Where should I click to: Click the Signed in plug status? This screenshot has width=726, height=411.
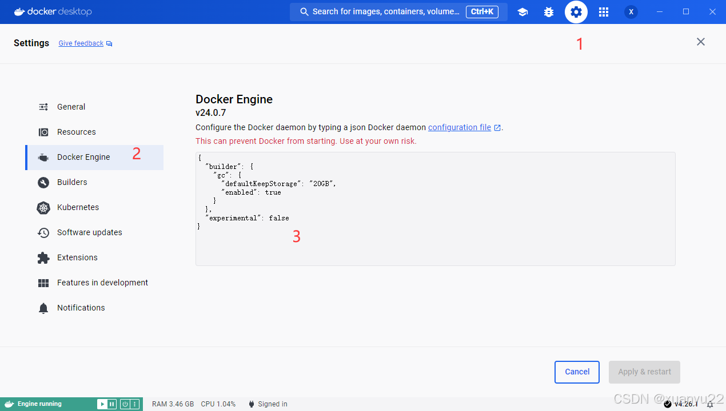[268, 404]
